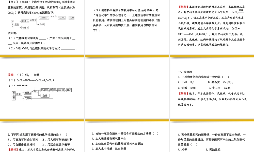
Task: Click option 'B. 用大理石作建筑材料'
Action: pos(57,140)
